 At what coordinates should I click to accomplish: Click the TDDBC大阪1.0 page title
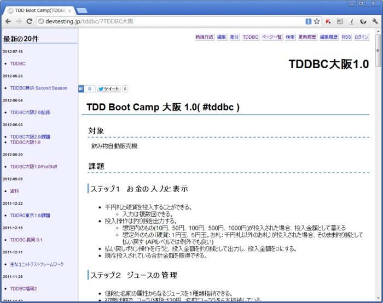tap(329, 64)
